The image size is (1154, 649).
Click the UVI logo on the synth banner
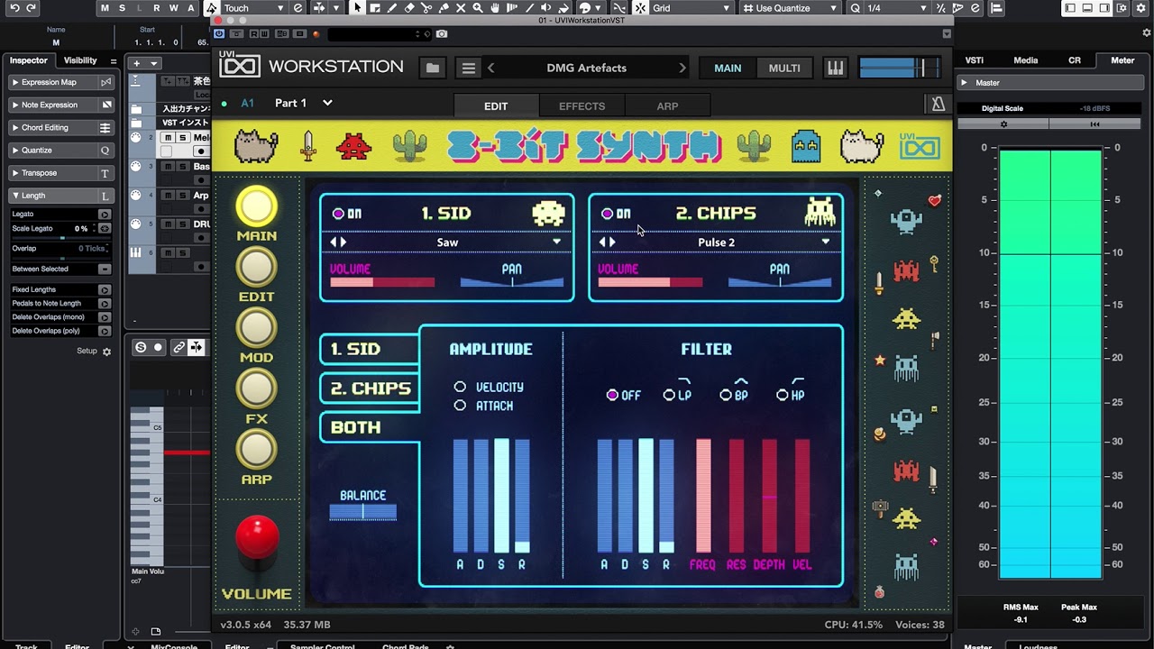920,146
